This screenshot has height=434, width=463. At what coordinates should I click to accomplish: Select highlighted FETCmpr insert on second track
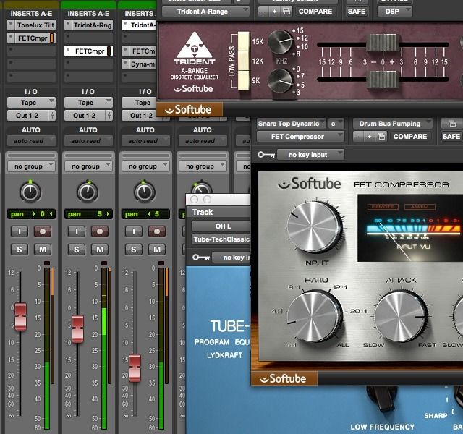point(88,51)
